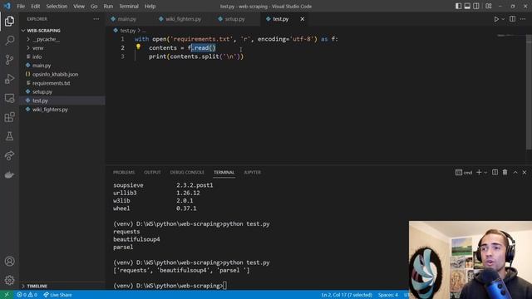Click the remote window status icon
The width and height of the screenshot is (532, 299).
(x=7, y=295)
